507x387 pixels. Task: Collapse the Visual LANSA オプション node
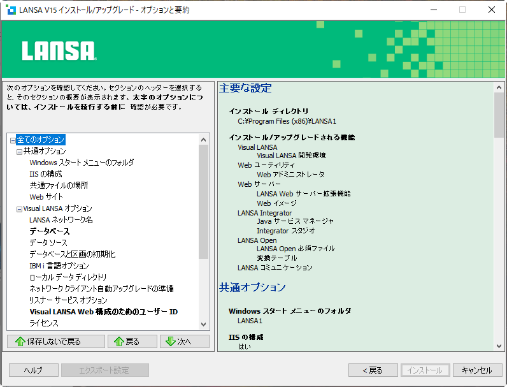tap(19, 209)
